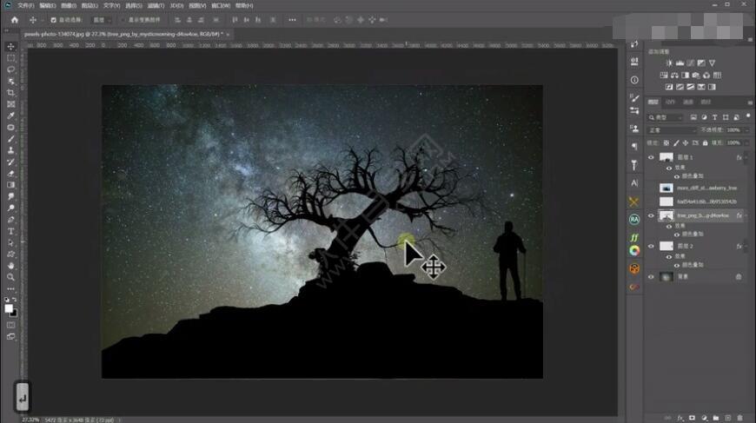Toggle effects visibility under 图层 1
The image size is (756, 423).
pos(669,169)
